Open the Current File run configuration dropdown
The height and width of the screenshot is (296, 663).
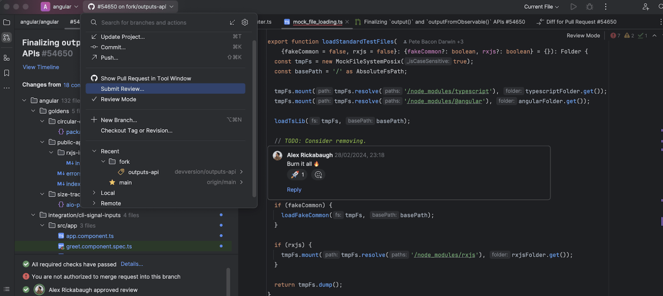541,7
